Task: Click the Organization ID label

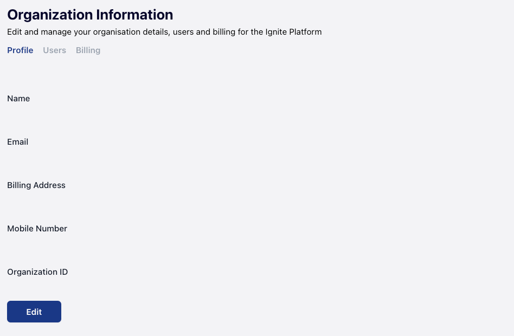Action: pyautogui.click(x=37, y=272)
